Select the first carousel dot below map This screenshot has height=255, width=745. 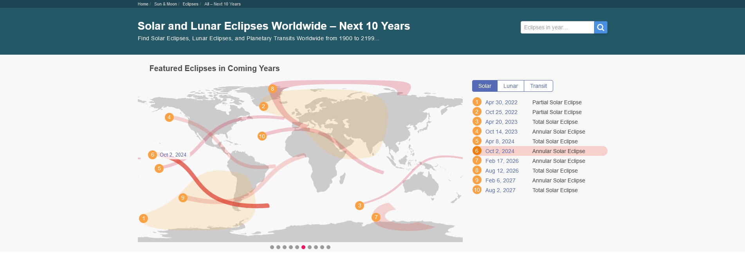[272, 247]
